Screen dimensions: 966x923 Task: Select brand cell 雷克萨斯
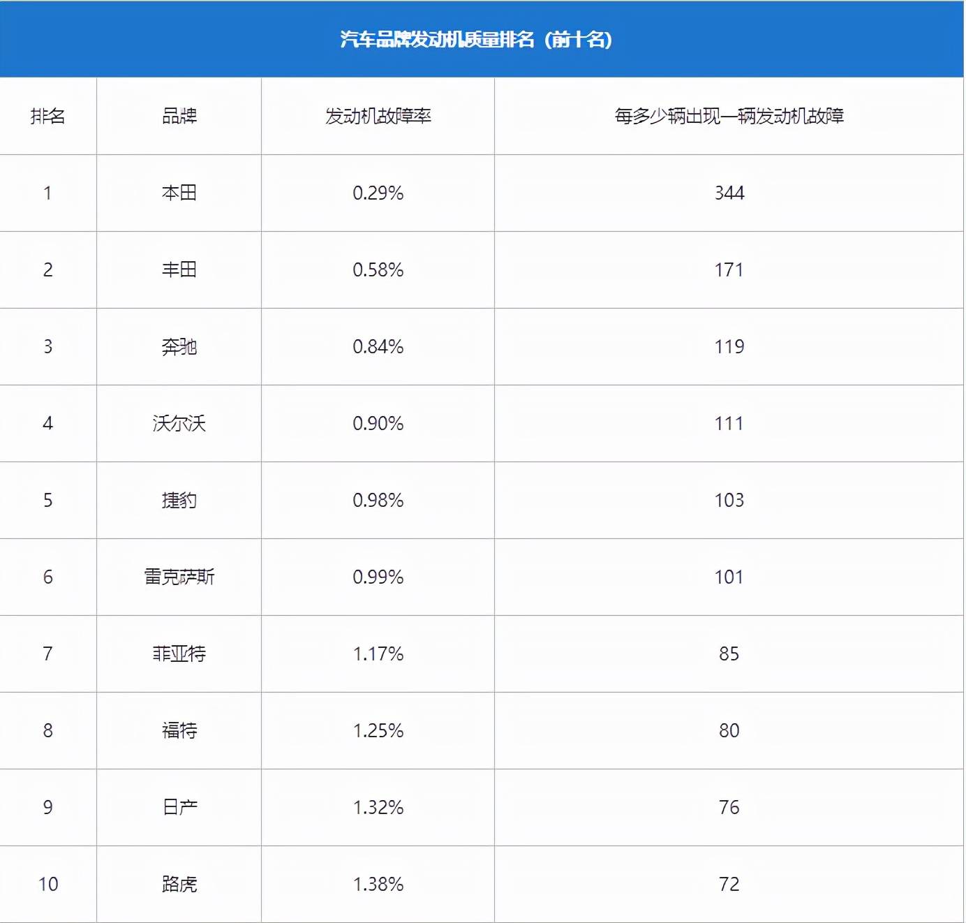[x=179, y=577]
